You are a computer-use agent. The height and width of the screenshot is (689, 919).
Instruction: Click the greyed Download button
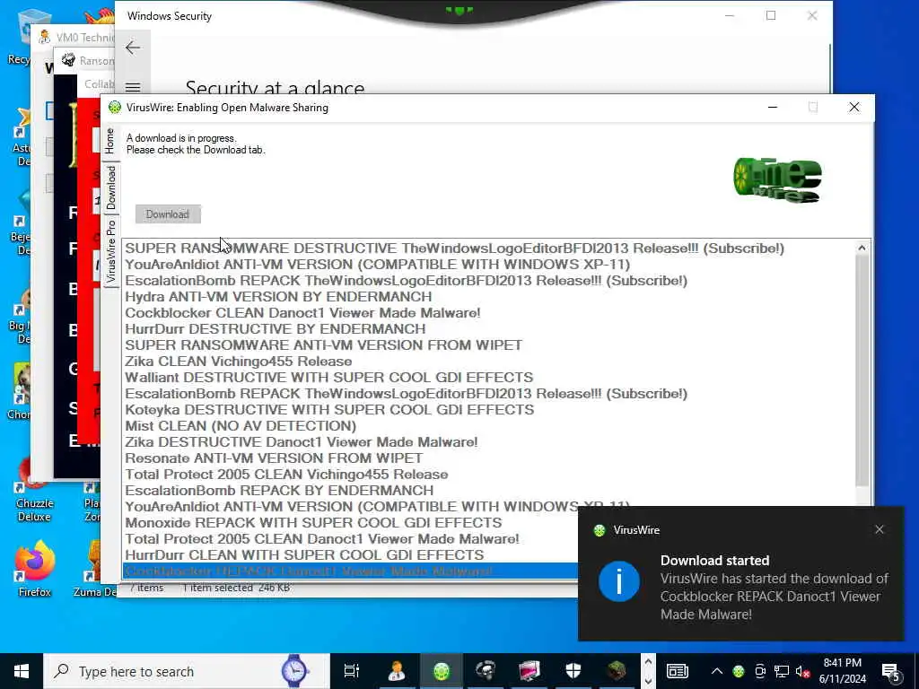pyautogui.click(x=168, y=214)
